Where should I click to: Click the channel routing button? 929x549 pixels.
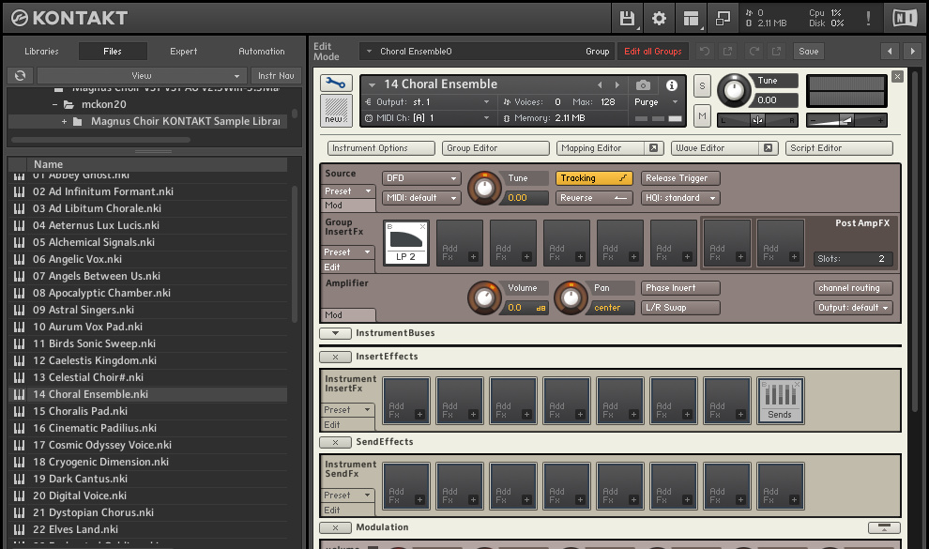[853, 288]
